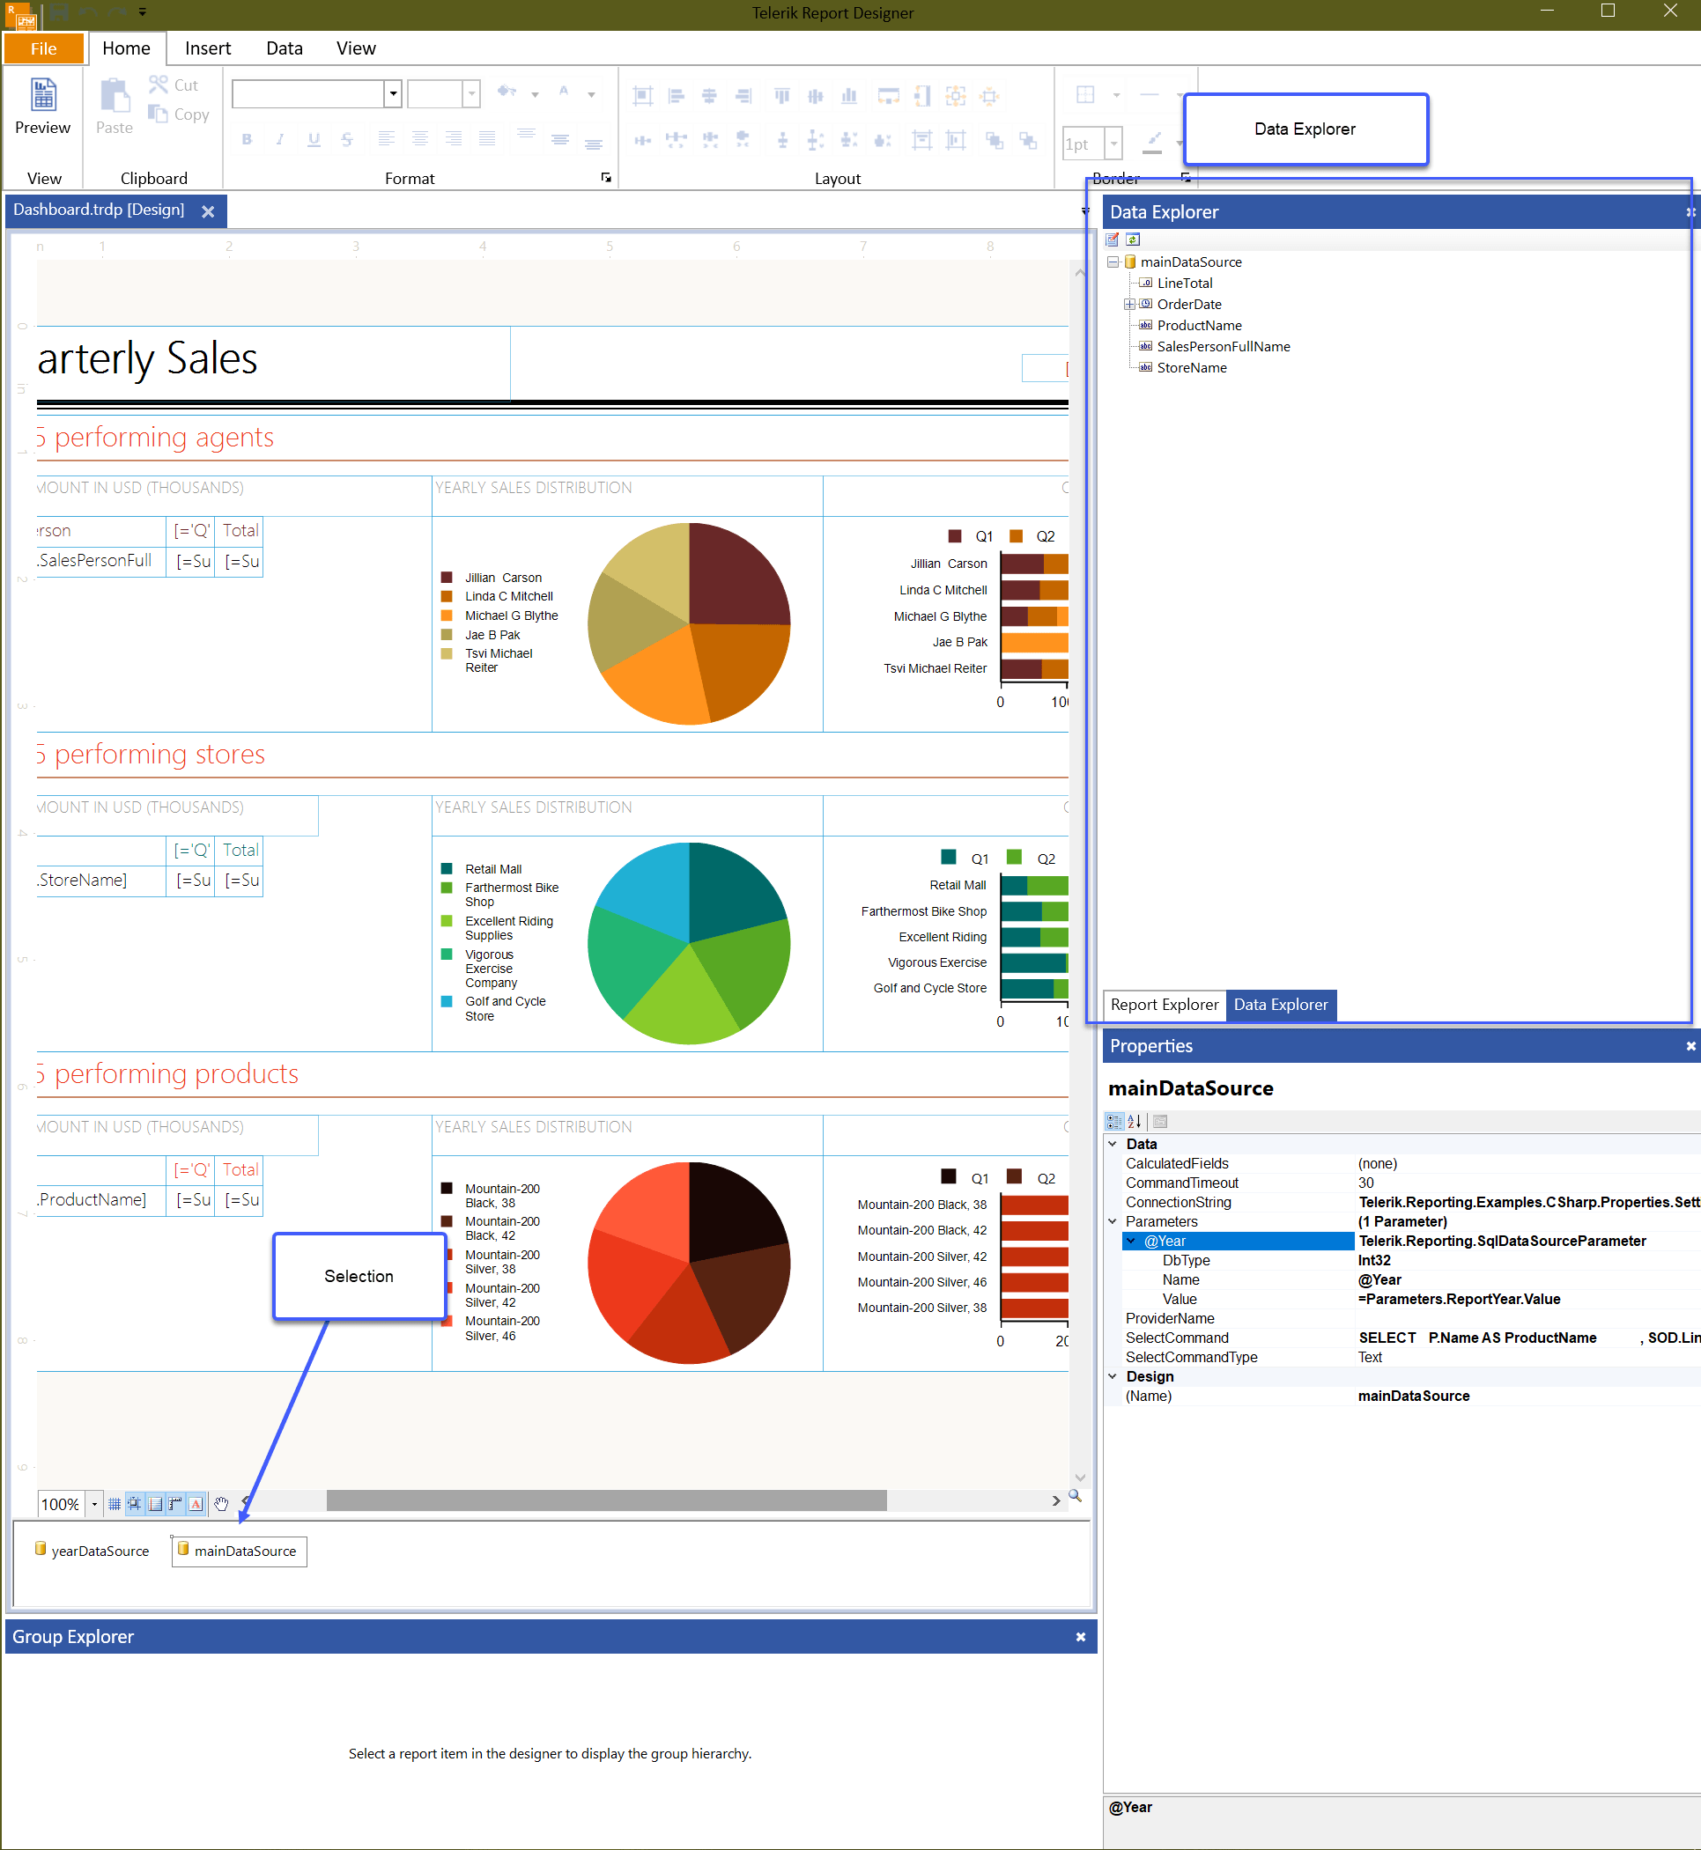The height and width of the screenshot is (1850, 1701).
Task: Expand the OrderDate field in Data Explorer
Action: (1130, 305)
